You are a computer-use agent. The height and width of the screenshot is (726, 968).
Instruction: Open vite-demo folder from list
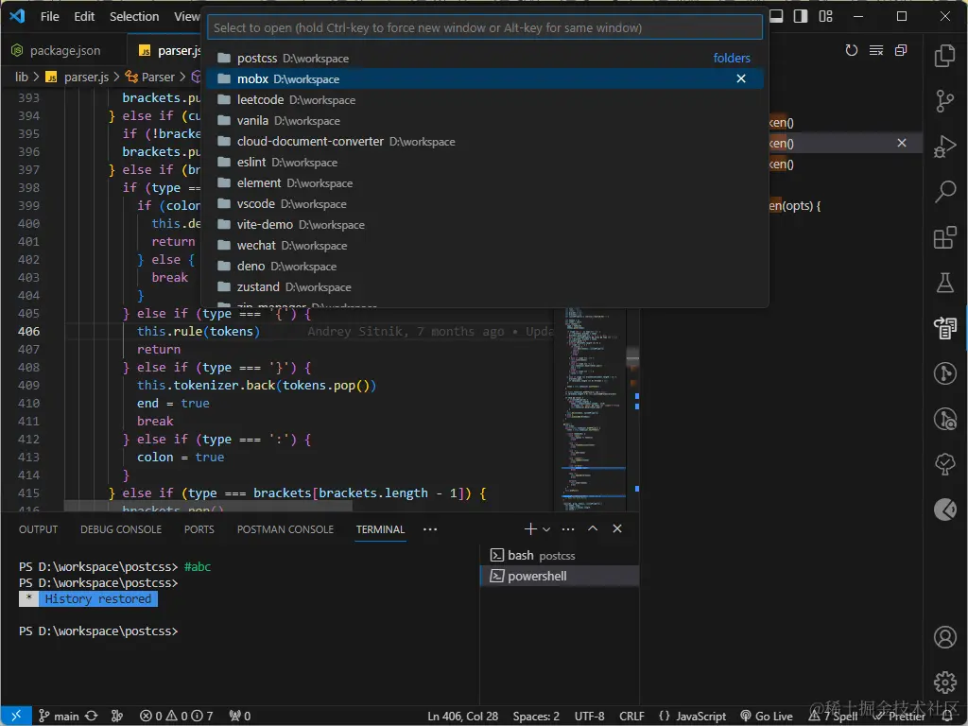pos(485,224)
